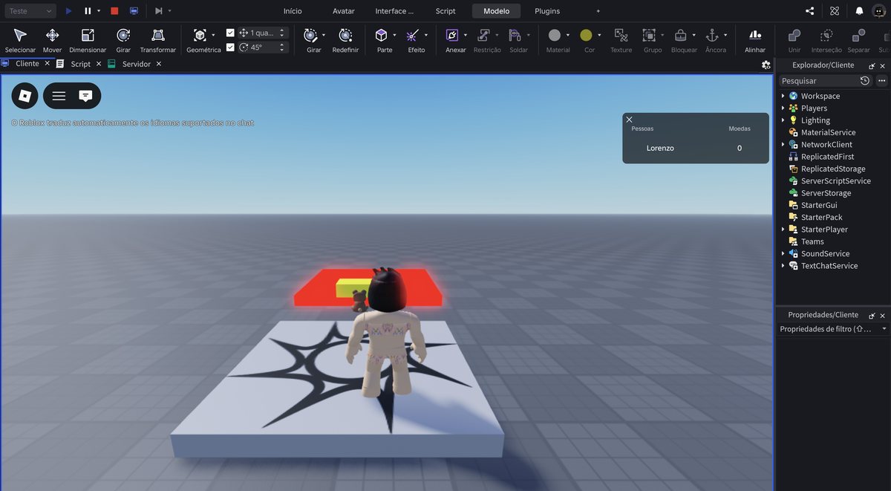Expand the Players tree node
Screen dimensions: 891x491
point(783,108)
